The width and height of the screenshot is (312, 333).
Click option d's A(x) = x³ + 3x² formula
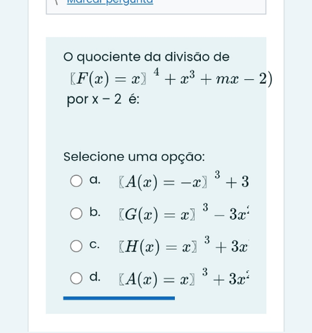[184, 278]
